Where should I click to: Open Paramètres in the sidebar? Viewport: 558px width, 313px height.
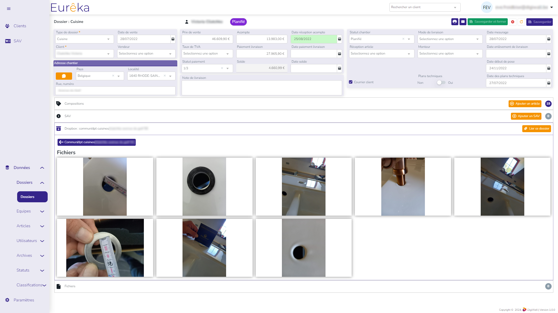[x=24, y=300]
